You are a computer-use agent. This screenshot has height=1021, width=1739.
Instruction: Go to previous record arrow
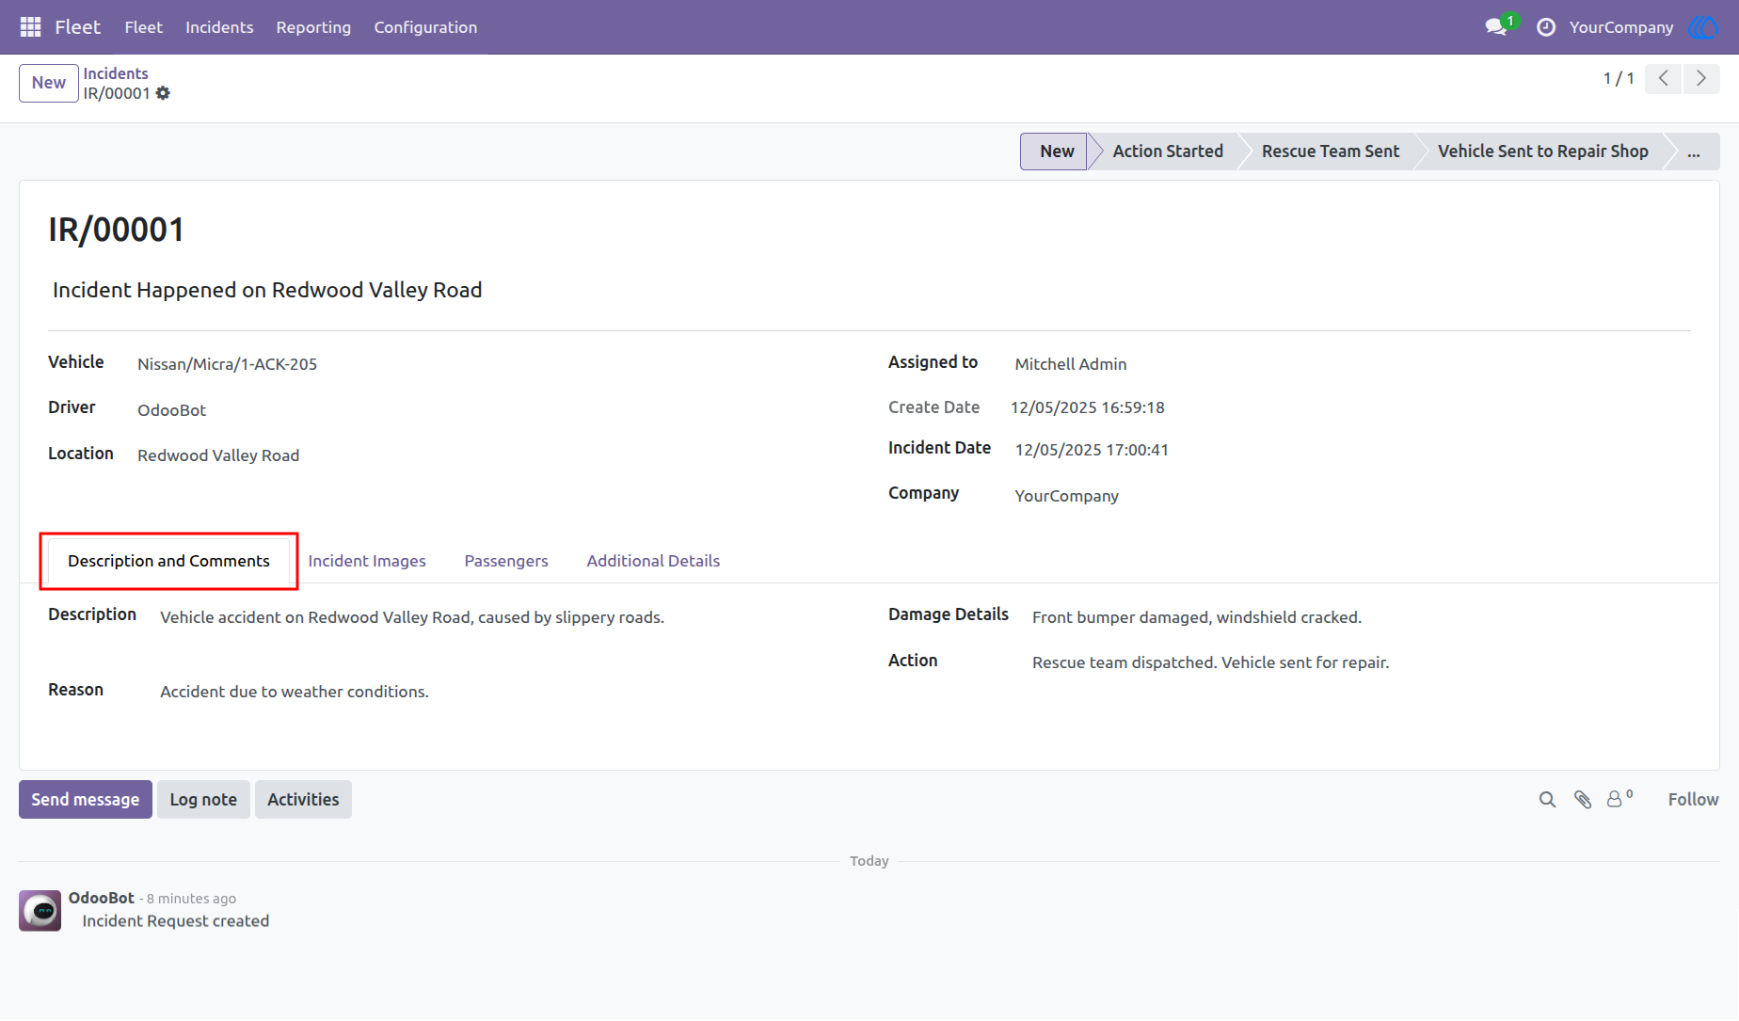1664,79
